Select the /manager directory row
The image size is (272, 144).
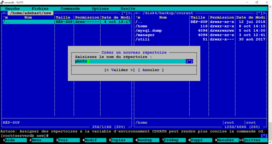point(200,35)
